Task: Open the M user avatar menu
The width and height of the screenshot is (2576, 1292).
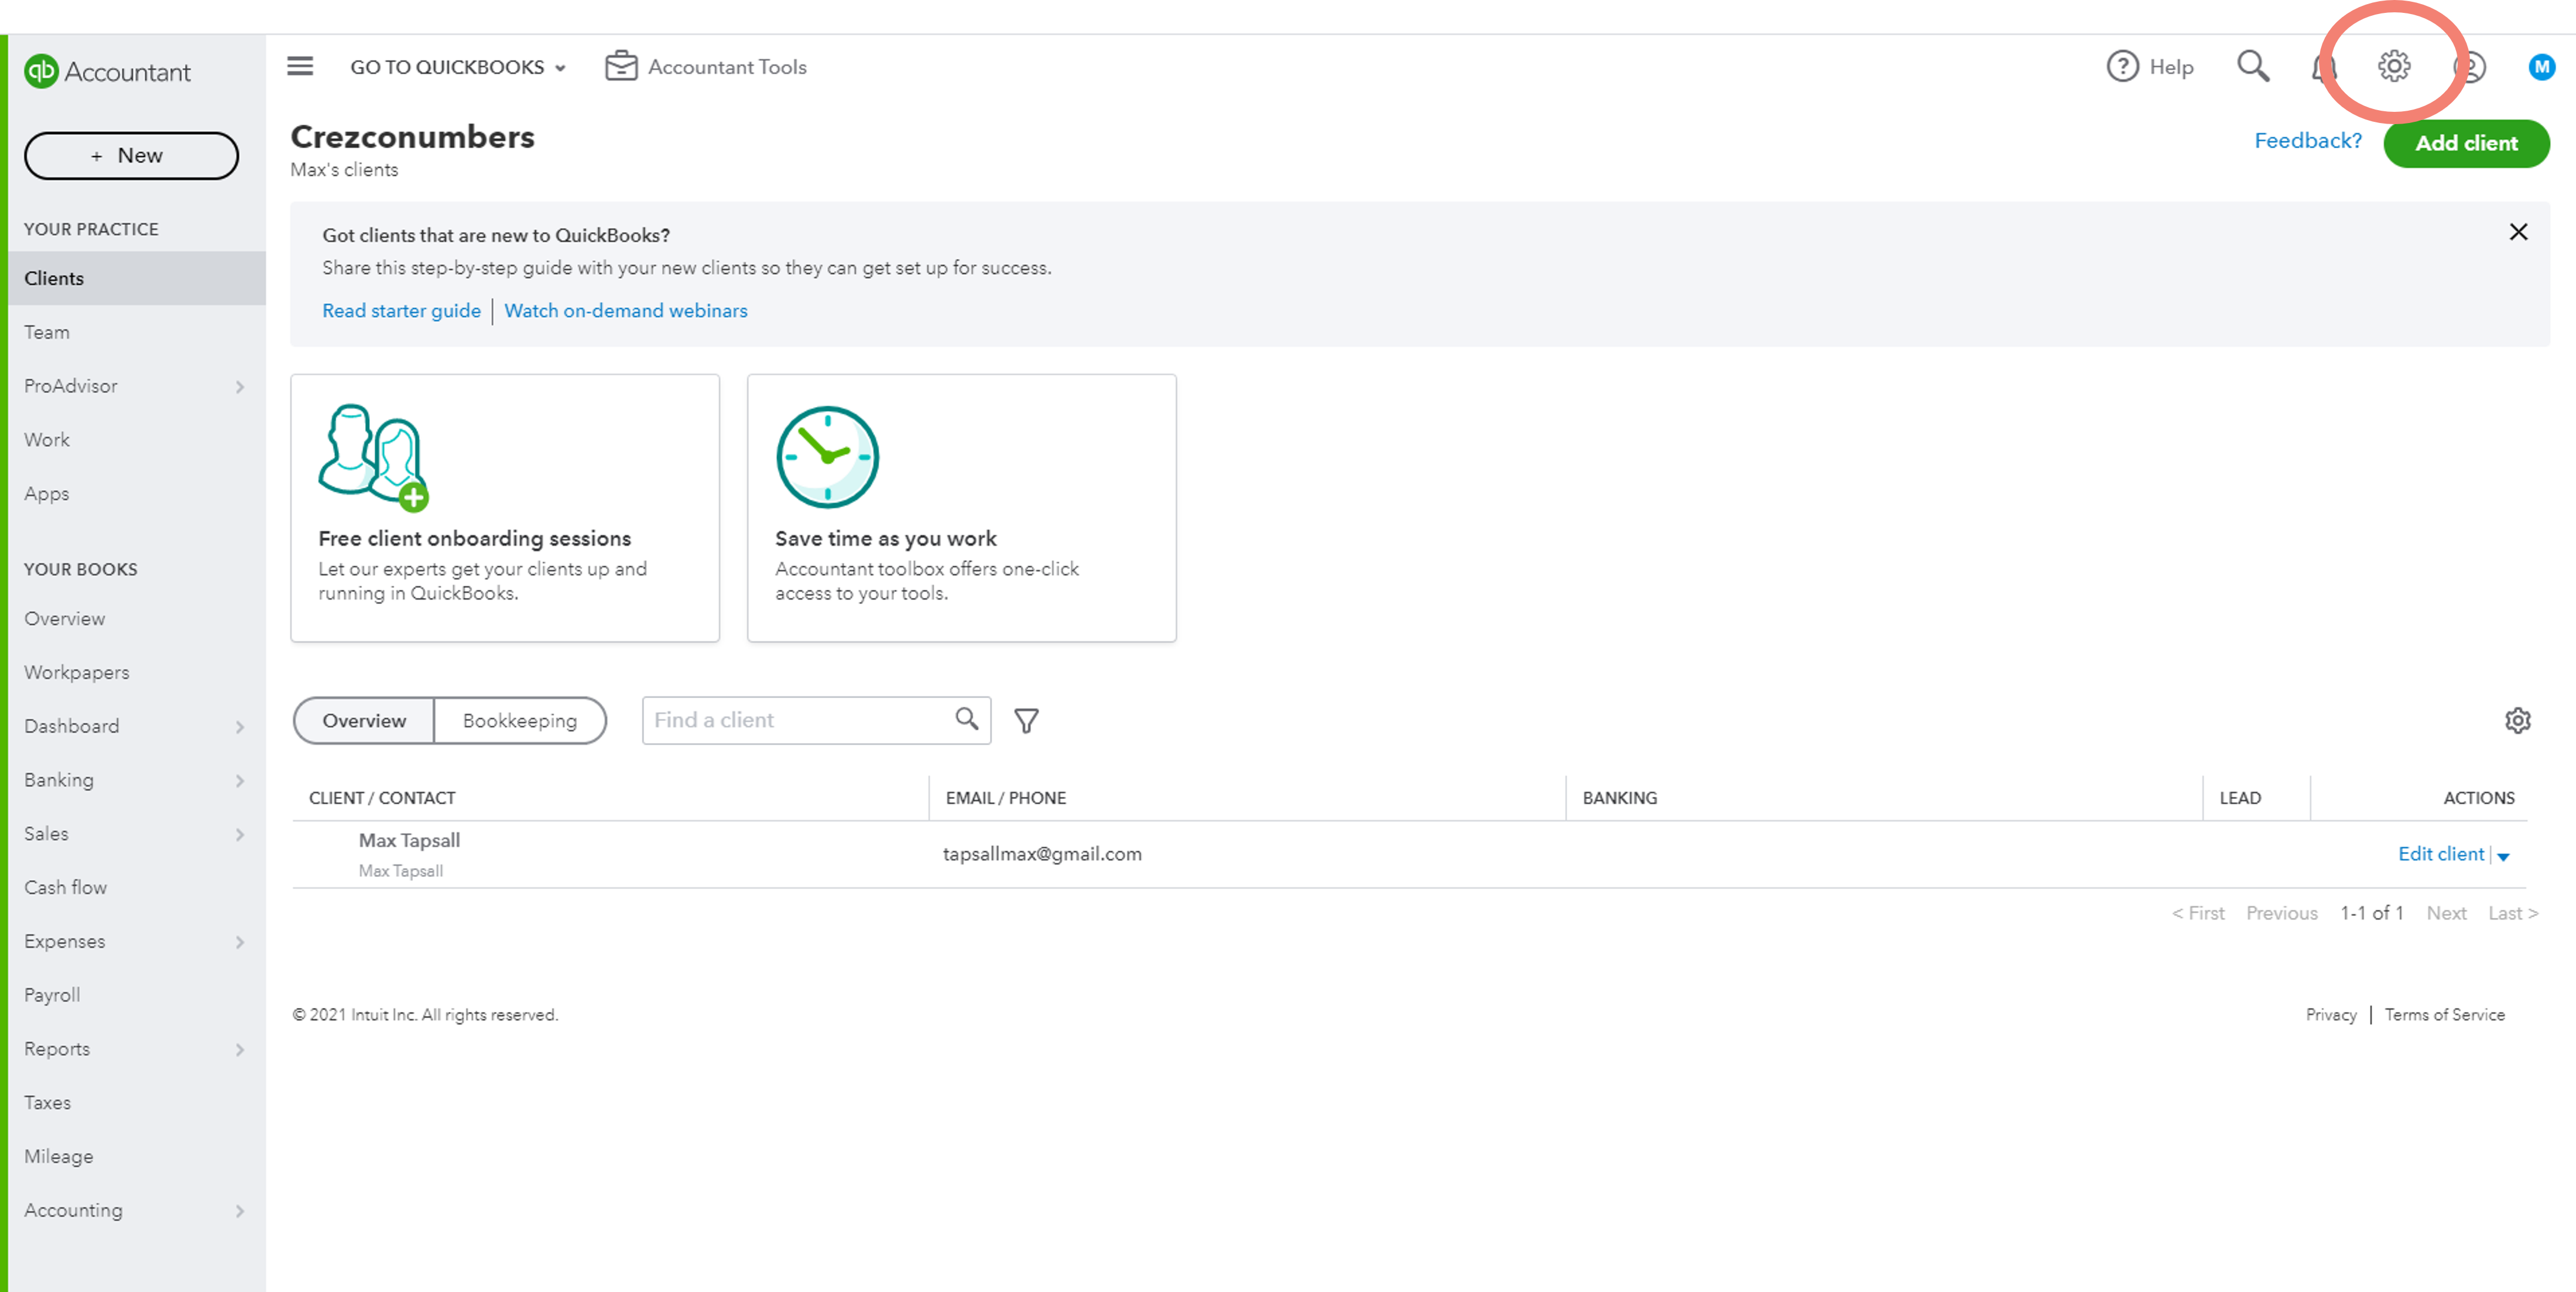Action: [x=2541, y=67]
